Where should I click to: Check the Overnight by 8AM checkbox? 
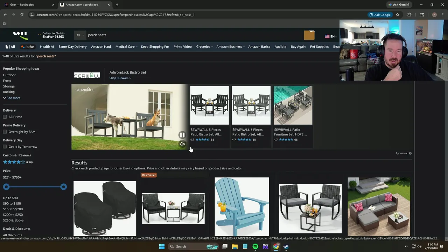(x=5, y=132)
